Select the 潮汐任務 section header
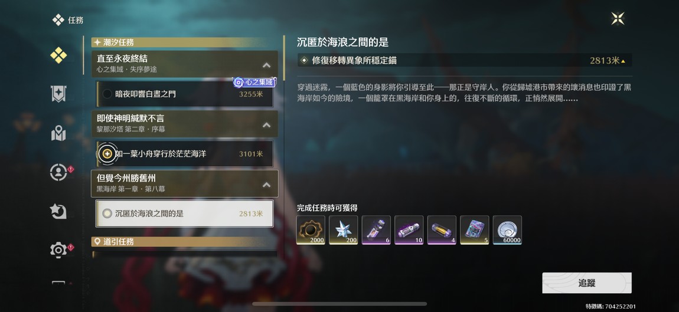The height and width of the screenshot is (312, 679). [x=185, y=42]
